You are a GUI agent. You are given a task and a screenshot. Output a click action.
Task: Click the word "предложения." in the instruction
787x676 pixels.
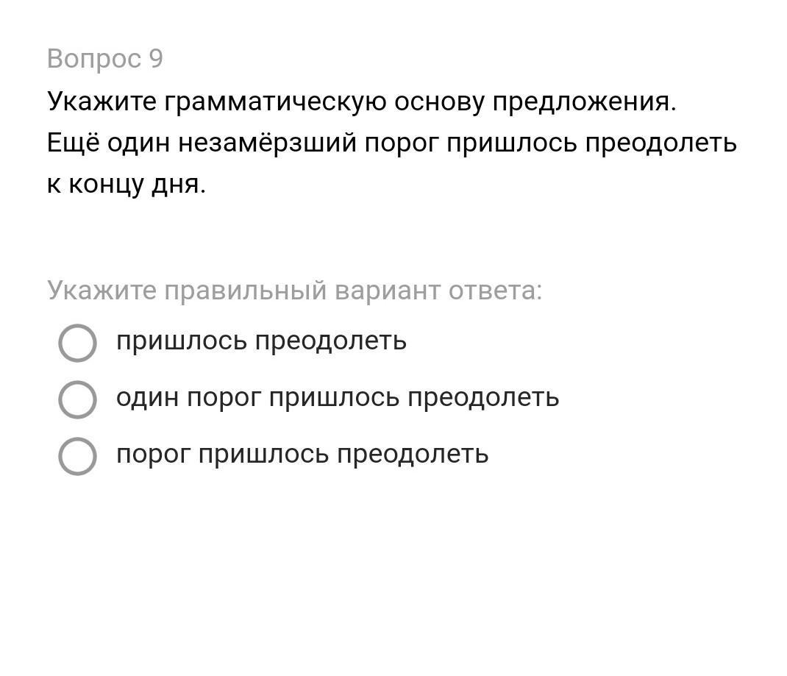[584, 102]
